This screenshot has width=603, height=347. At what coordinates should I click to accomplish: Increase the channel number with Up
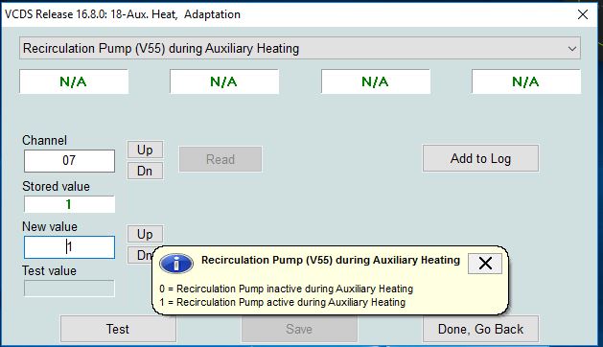click(145, 150)
